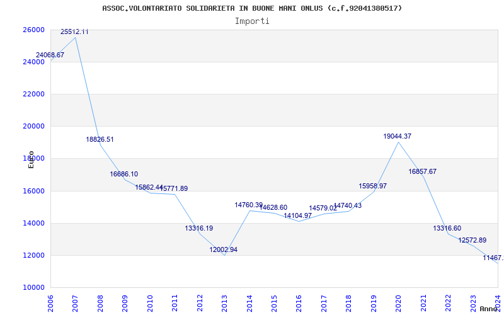
Task: Click the x-axis year 2016
Action: click(299, 303)
